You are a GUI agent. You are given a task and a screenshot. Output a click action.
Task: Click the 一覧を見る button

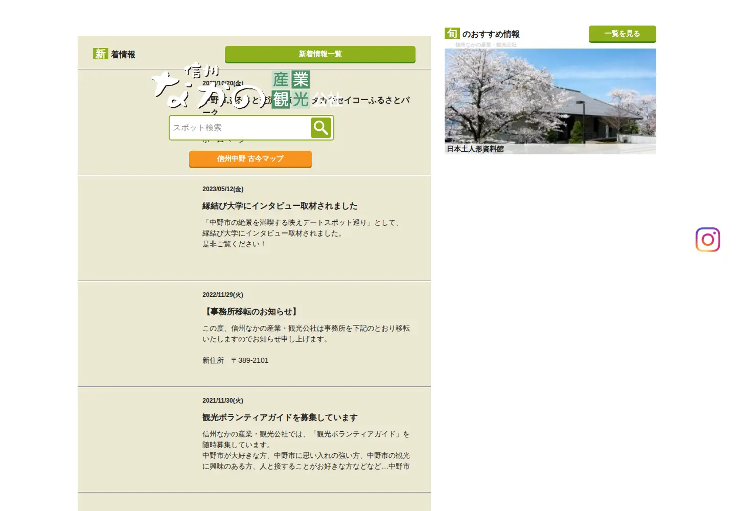(x=623, y=34)
